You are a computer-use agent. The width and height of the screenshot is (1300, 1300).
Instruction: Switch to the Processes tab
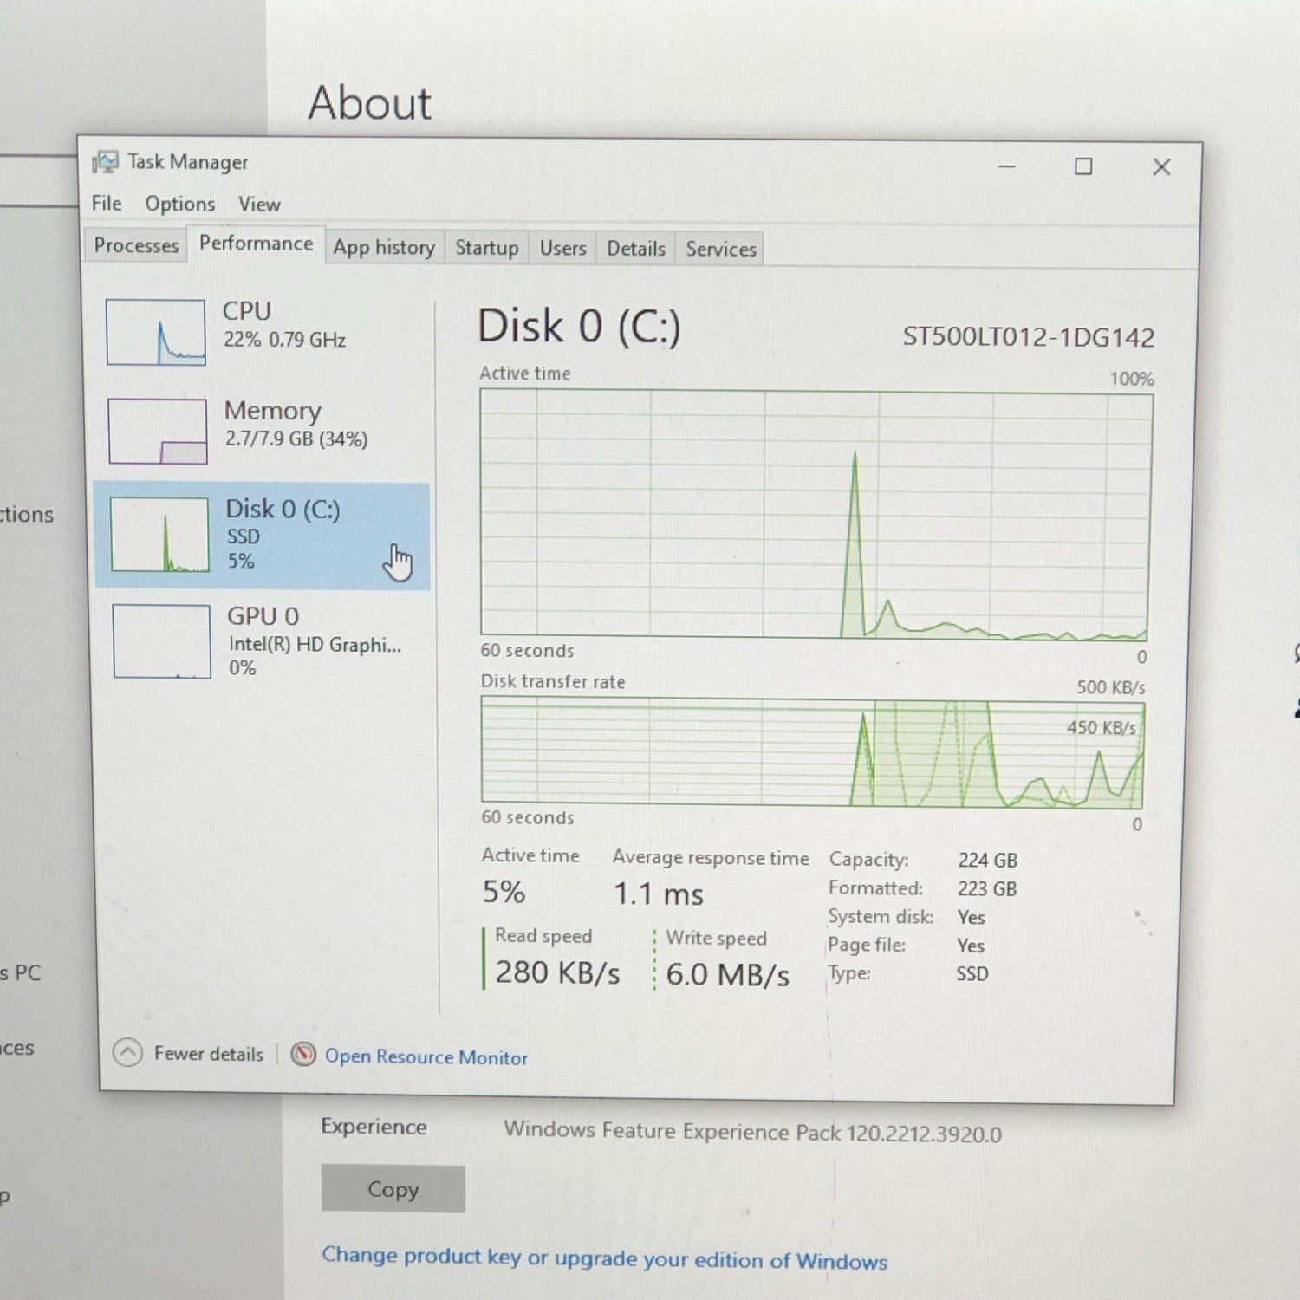coord(136,245)
